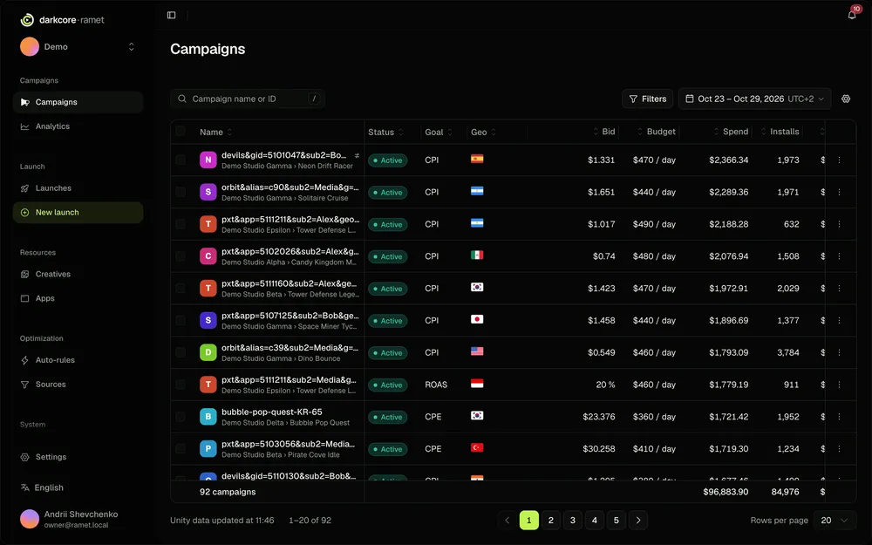The image size is (872, 545).
Task: Open table column settings gear
Action: point(846,99)
